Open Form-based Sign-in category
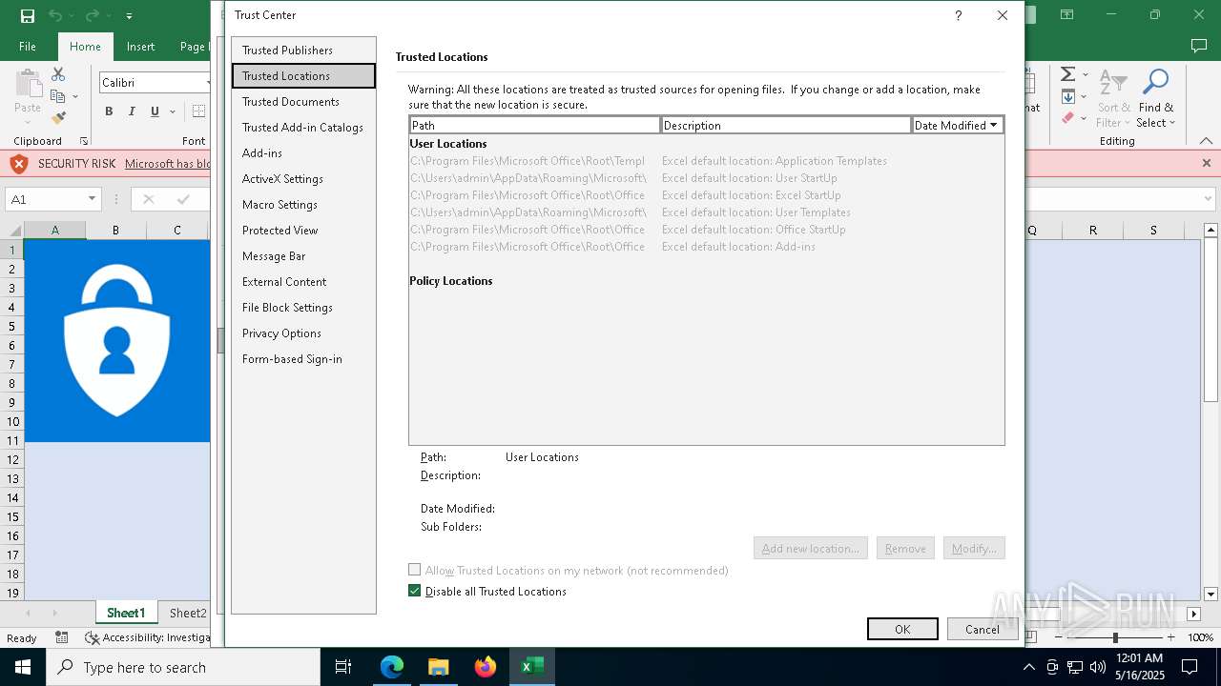The height and width of the screenshot is (686, 1221). (x=303, y=359)
